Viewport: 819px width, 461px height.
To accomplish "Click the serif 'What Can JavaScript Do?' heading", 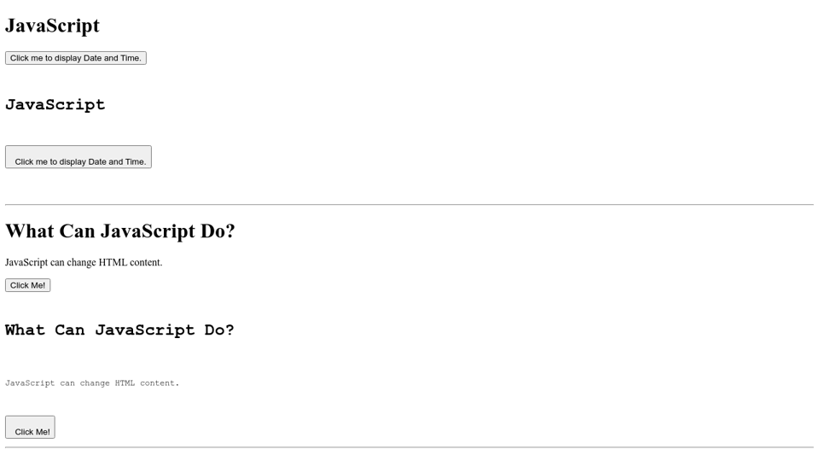I will click(119, 231).
